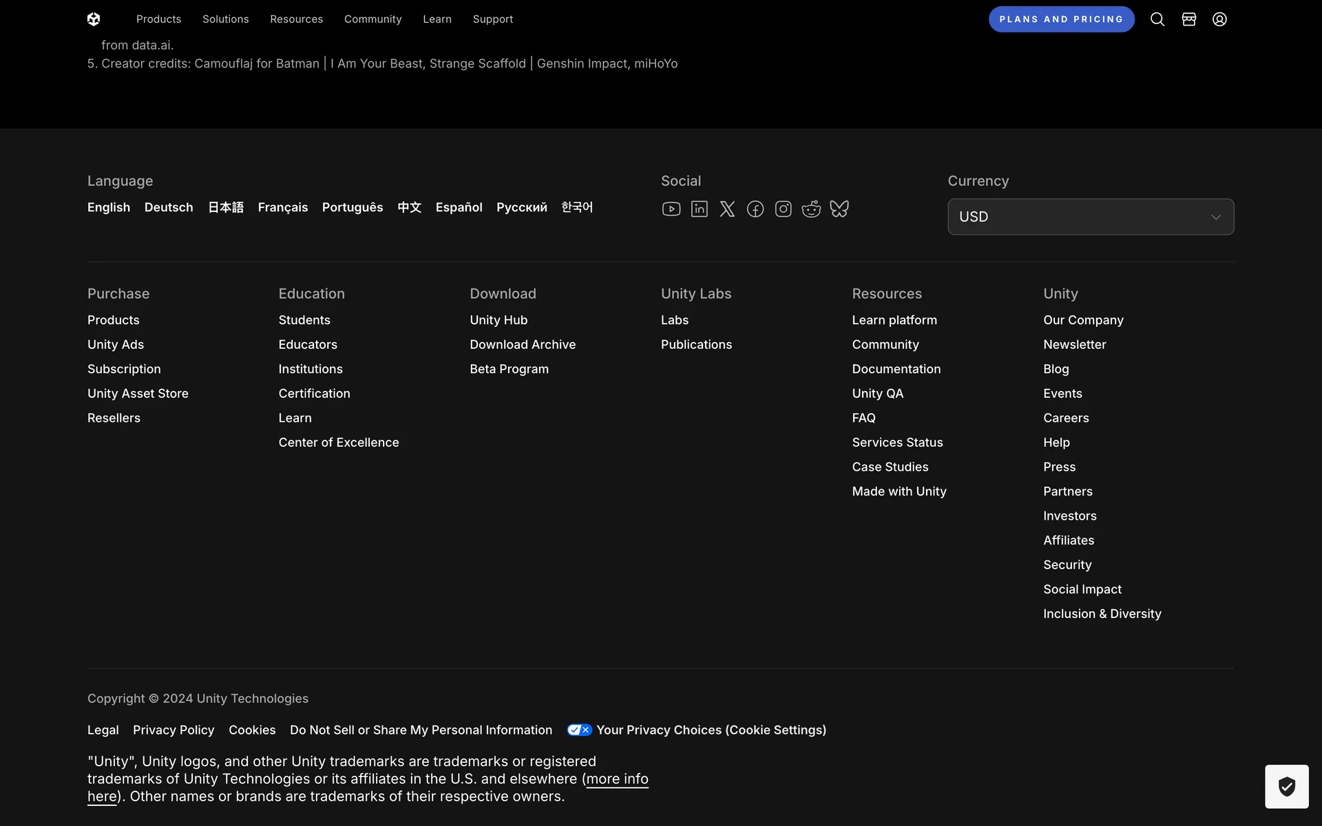
Task: Open the Asset Store cart icon
Action: pyautogui.click(x=1188, y=19)
